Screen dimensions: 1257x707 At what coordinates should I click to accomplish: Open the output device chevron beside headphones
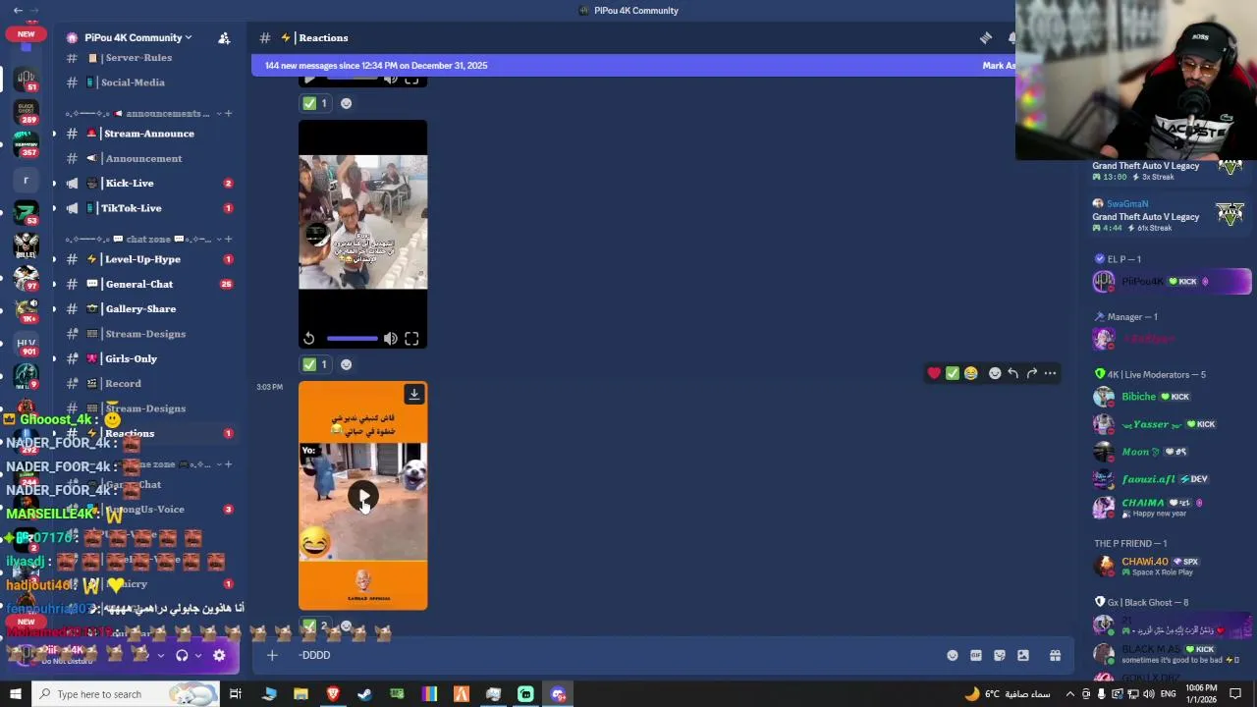(198, 655)
